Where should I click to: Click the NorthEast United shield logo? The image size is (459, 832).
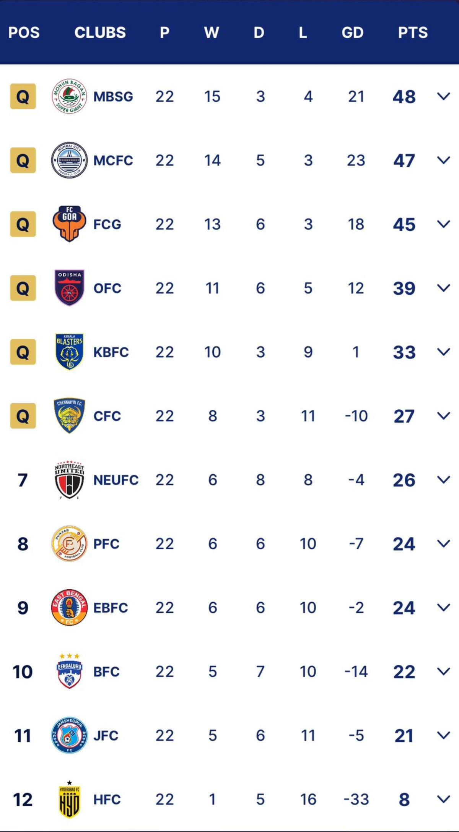(x=69, y=480)
